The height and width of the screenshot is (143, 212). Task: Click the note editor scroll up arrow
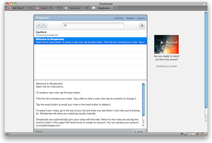144,122
